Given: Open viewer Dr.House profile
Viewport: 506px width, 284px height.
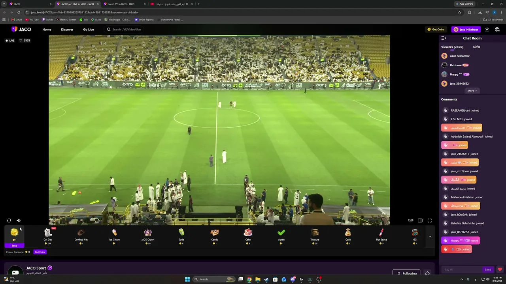Looking at the screenshot, I should pos(455,65).
